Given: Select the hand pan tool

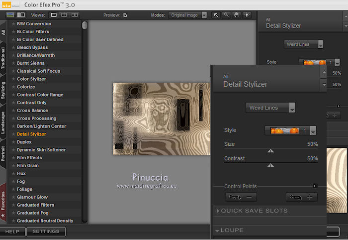Looking at the screenshot, I should (236, 15).
